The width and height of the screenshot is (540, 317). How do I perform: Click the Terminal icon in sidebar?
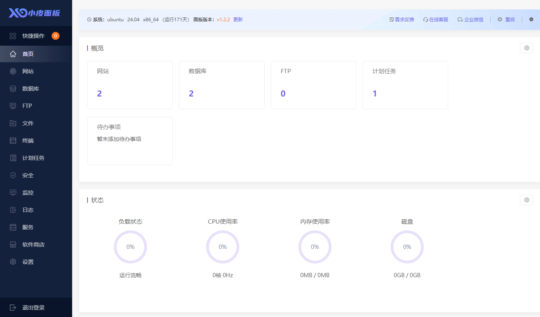(x=13, y=141)
